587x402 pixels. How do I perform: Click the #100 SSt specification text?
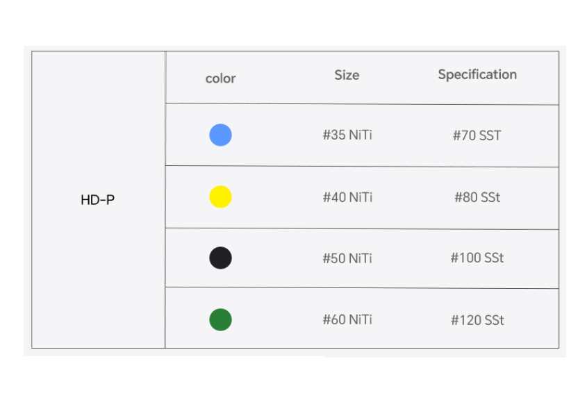(477, 258)
